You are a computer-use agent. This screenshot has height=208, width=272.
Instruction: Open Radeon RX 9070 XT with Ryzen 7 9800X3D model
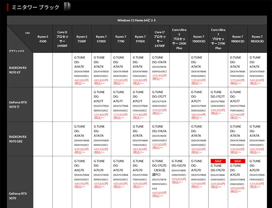click(x=238, y=70)
